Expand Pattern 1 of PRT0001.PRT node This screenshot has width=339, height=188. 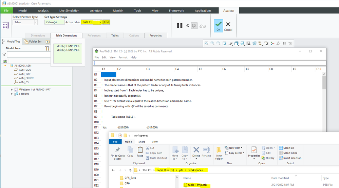pos(12,89)
